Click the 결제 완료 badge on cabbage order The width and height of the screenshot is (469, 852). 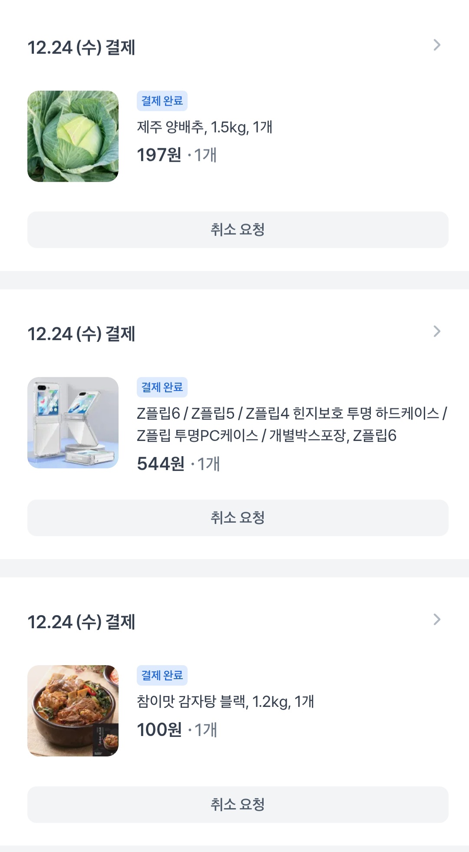(162, 101)
